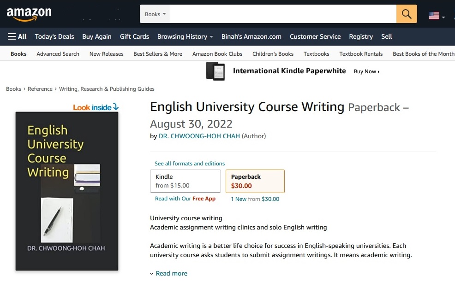Go to Buy Again

96,36
